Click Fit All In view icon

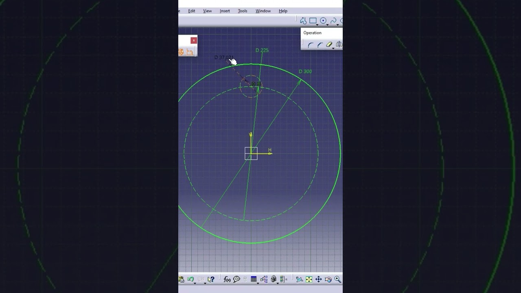click(x=309, y=279)
